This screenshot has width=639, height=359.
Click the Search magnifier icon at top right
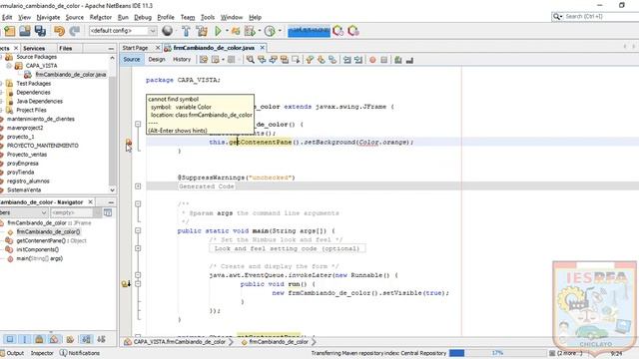557,17
